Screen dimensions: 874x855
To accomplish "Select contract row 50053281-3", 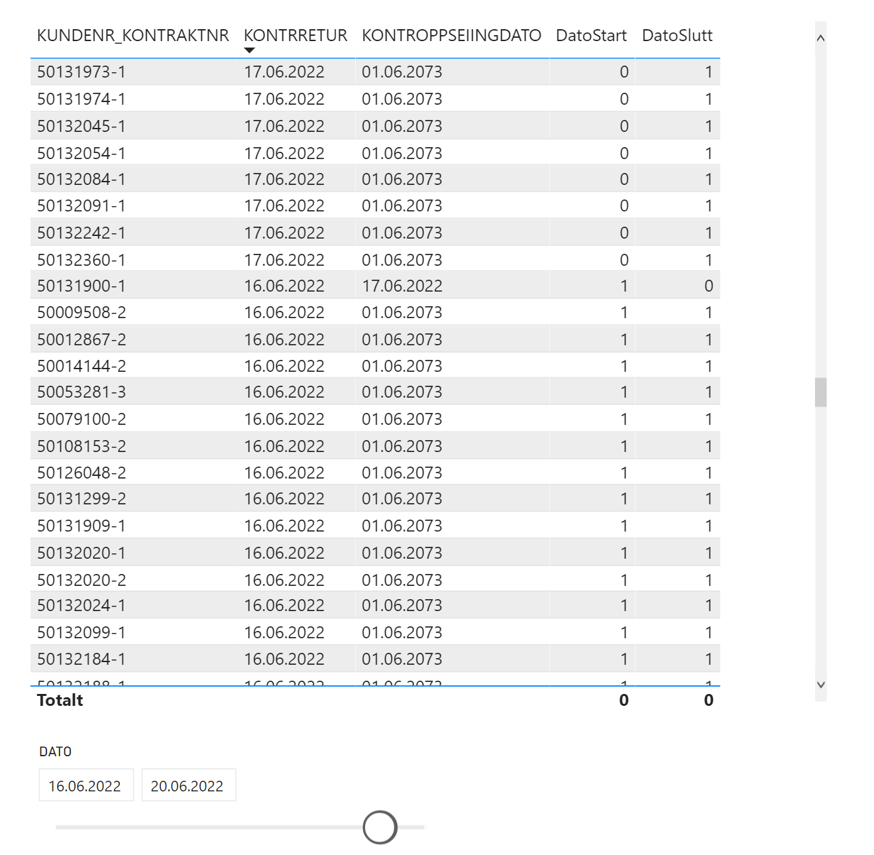I will 375,392.
